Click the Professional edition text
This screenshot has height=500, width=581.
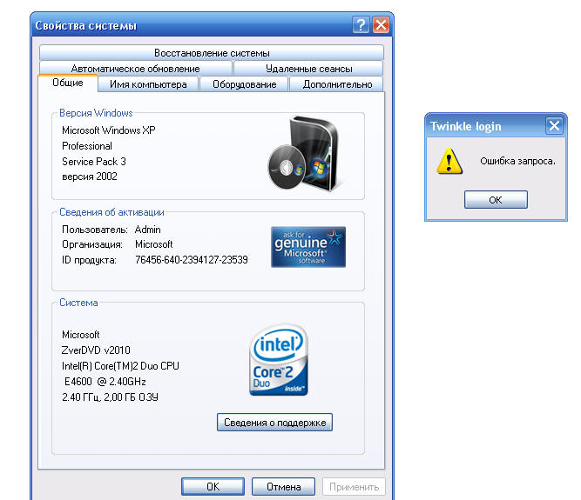(87, 146)
